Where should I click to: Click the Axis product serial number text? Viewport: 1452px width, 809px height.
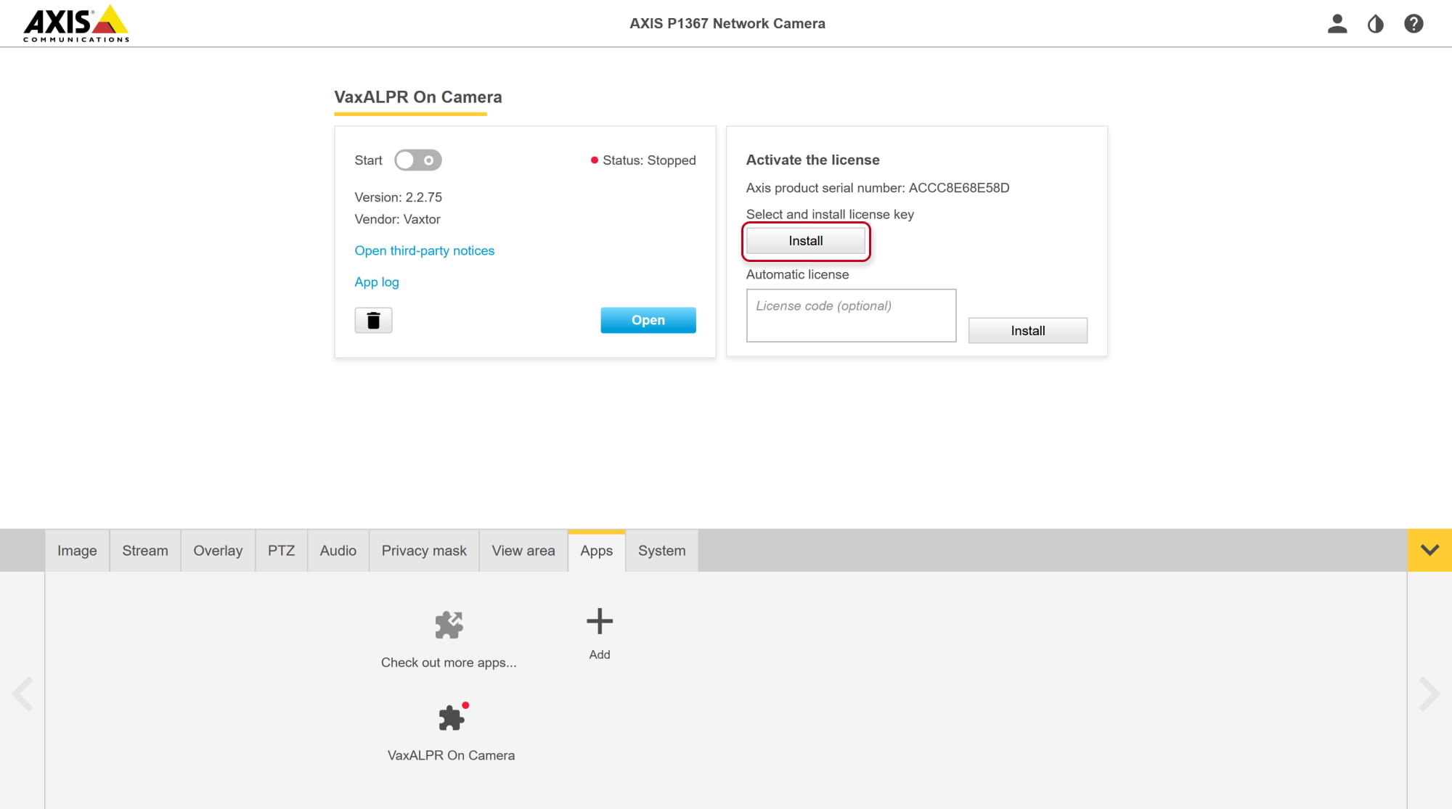point(878,188)
